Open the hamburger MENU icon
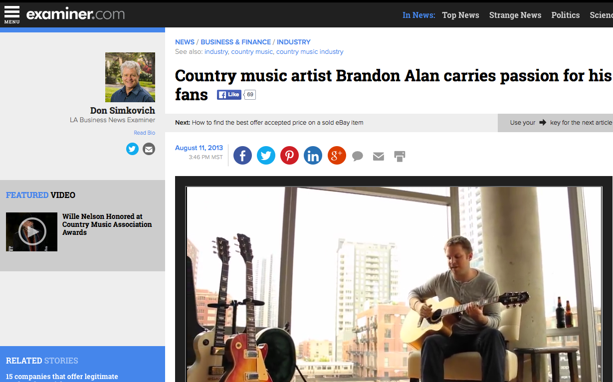The width and height of the screenshot is (613, 382). (x=12, y=14)
